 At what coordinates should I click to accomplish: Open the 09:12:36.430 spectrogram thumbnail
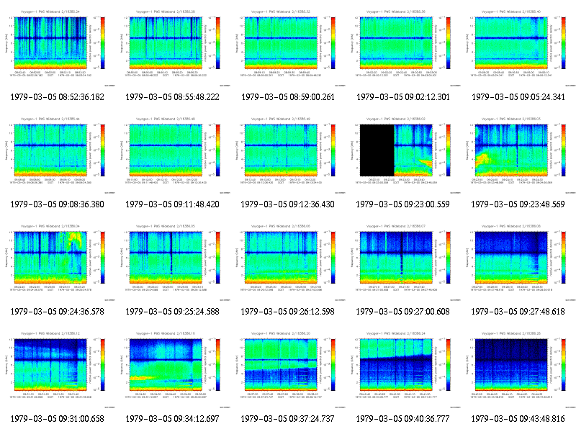point(288,155)
